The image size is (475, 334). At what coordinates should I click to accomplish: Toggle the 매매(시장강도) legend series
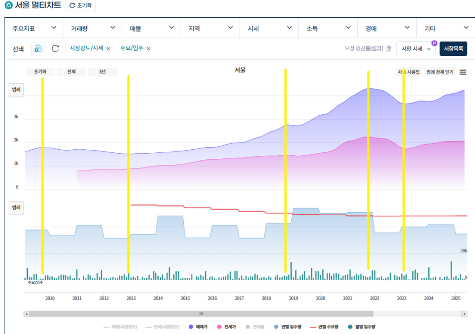[x=120, y=327]
